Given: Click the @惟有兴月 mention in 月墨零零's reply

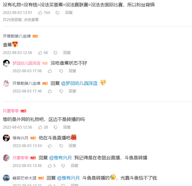Looking at the screenshot, I should pyautogui.click(x=60, y=158).
